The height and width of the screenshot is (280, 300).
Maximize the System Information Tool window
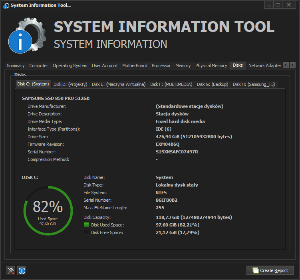(x=278, y=5)
